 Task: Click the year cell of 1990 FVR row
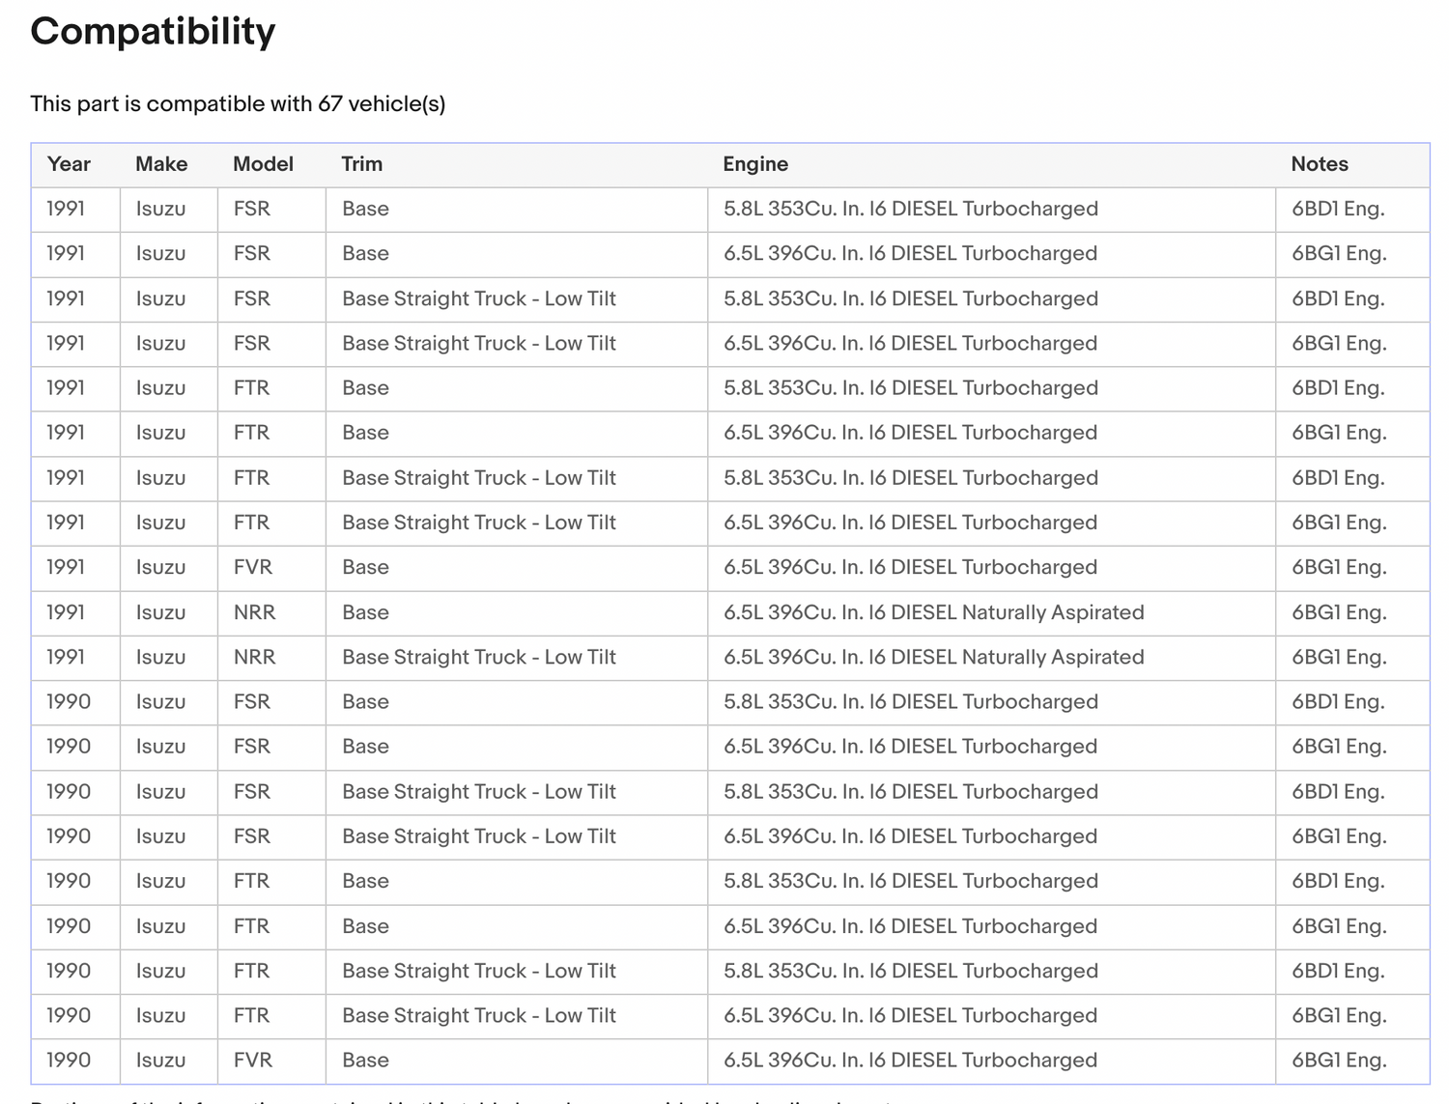pyautogui.click(x=69, y=1060)
